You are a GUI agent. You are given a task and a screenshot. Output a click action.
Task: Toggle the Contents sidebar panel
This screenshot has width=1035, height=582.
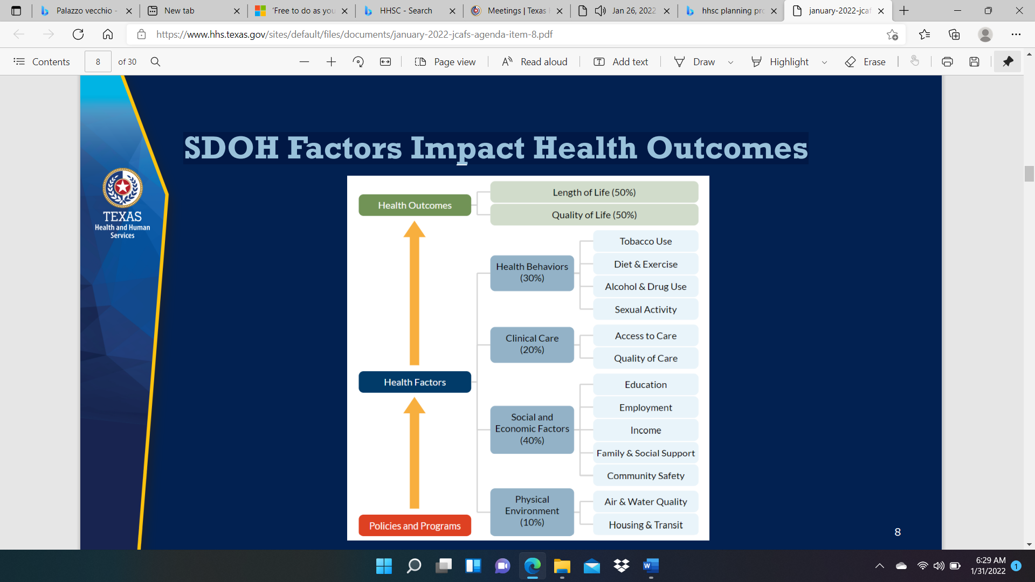coord(42,62)
